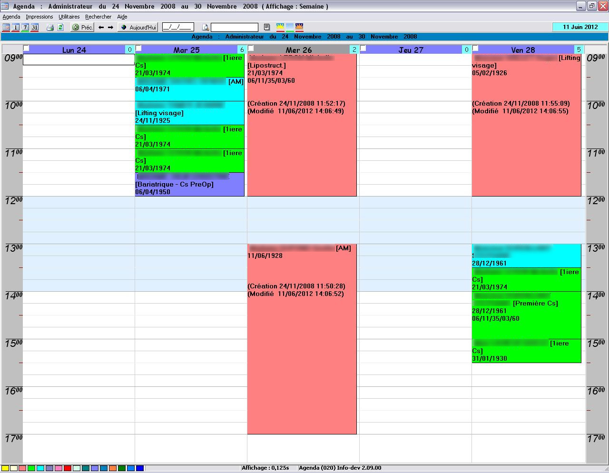
Task: Open the list view document icon
Action: [267, 28]
